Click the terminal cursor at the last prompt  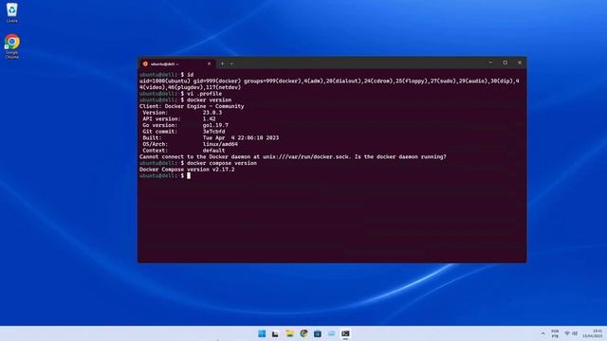[189, 176]
